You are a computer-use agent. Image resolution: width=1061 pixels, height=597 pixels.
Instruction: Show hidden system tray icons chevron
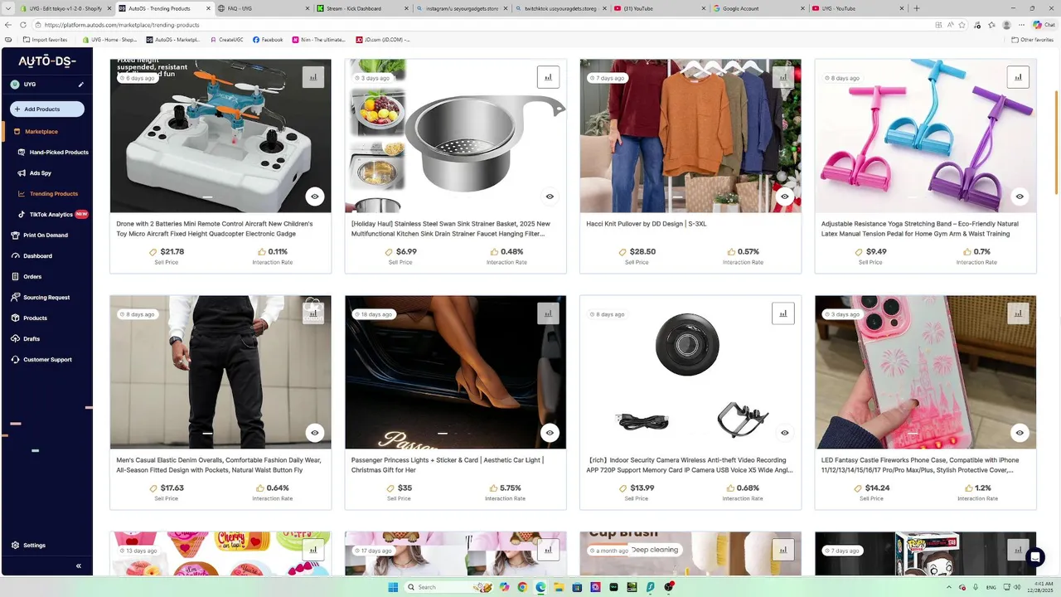pyautogui.click(x=949, y=587)
